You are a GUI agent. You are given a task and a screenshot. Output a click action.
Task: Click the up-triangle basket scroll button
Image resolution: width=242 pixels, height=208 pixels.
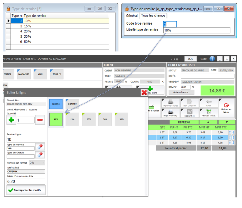[207, 122]
